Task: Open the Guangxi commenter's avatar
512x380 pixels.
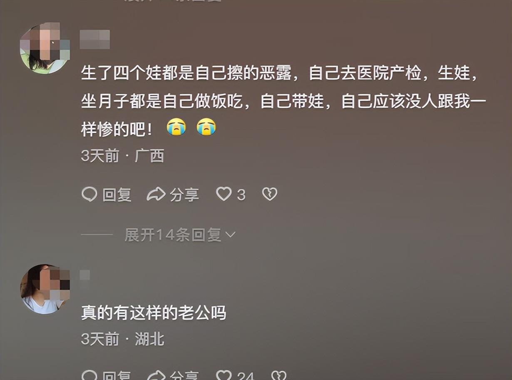Action: (x=45, y=49)
